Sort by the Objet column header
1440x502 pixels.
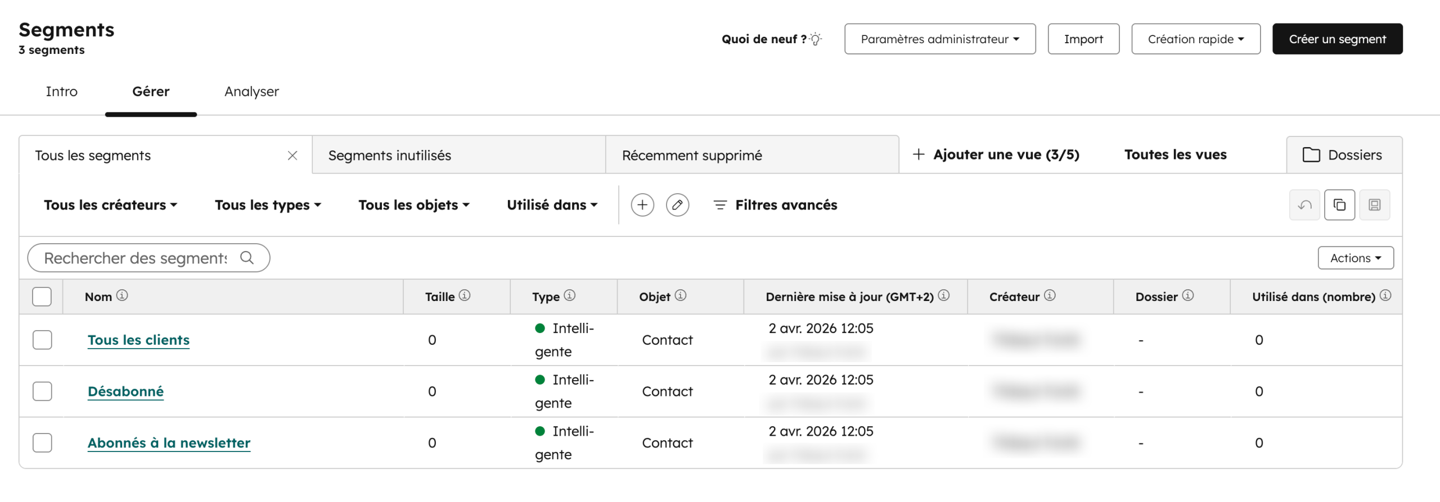click(654, 296)
